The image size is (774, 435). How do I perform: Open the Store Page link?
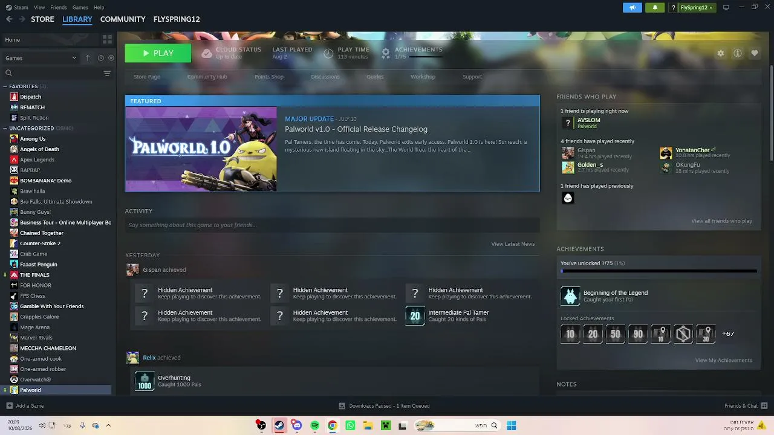[x=147, y=77]
